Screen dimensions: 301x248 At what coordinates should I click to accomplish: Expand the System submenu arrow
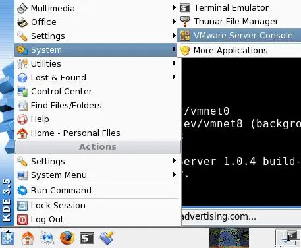175,49
